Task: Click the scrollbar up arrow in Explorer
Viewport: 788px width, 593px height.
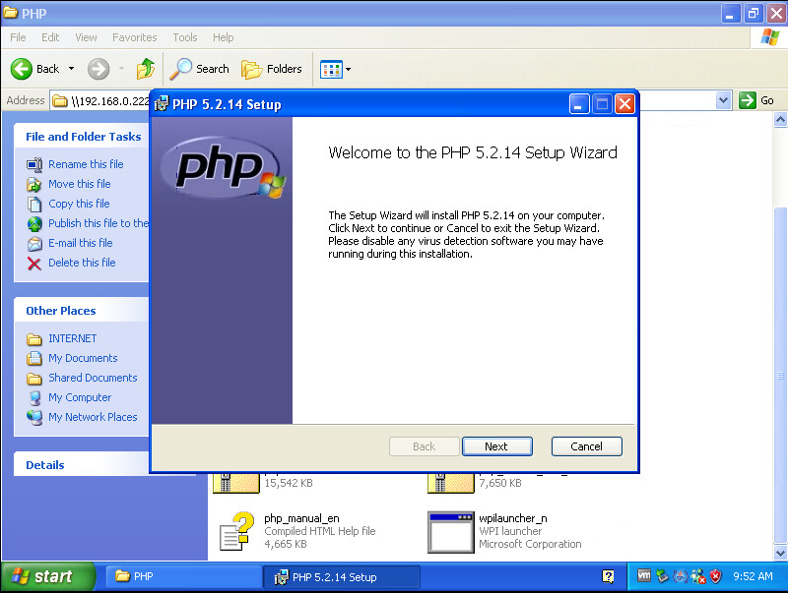Action: pos(780,119)
